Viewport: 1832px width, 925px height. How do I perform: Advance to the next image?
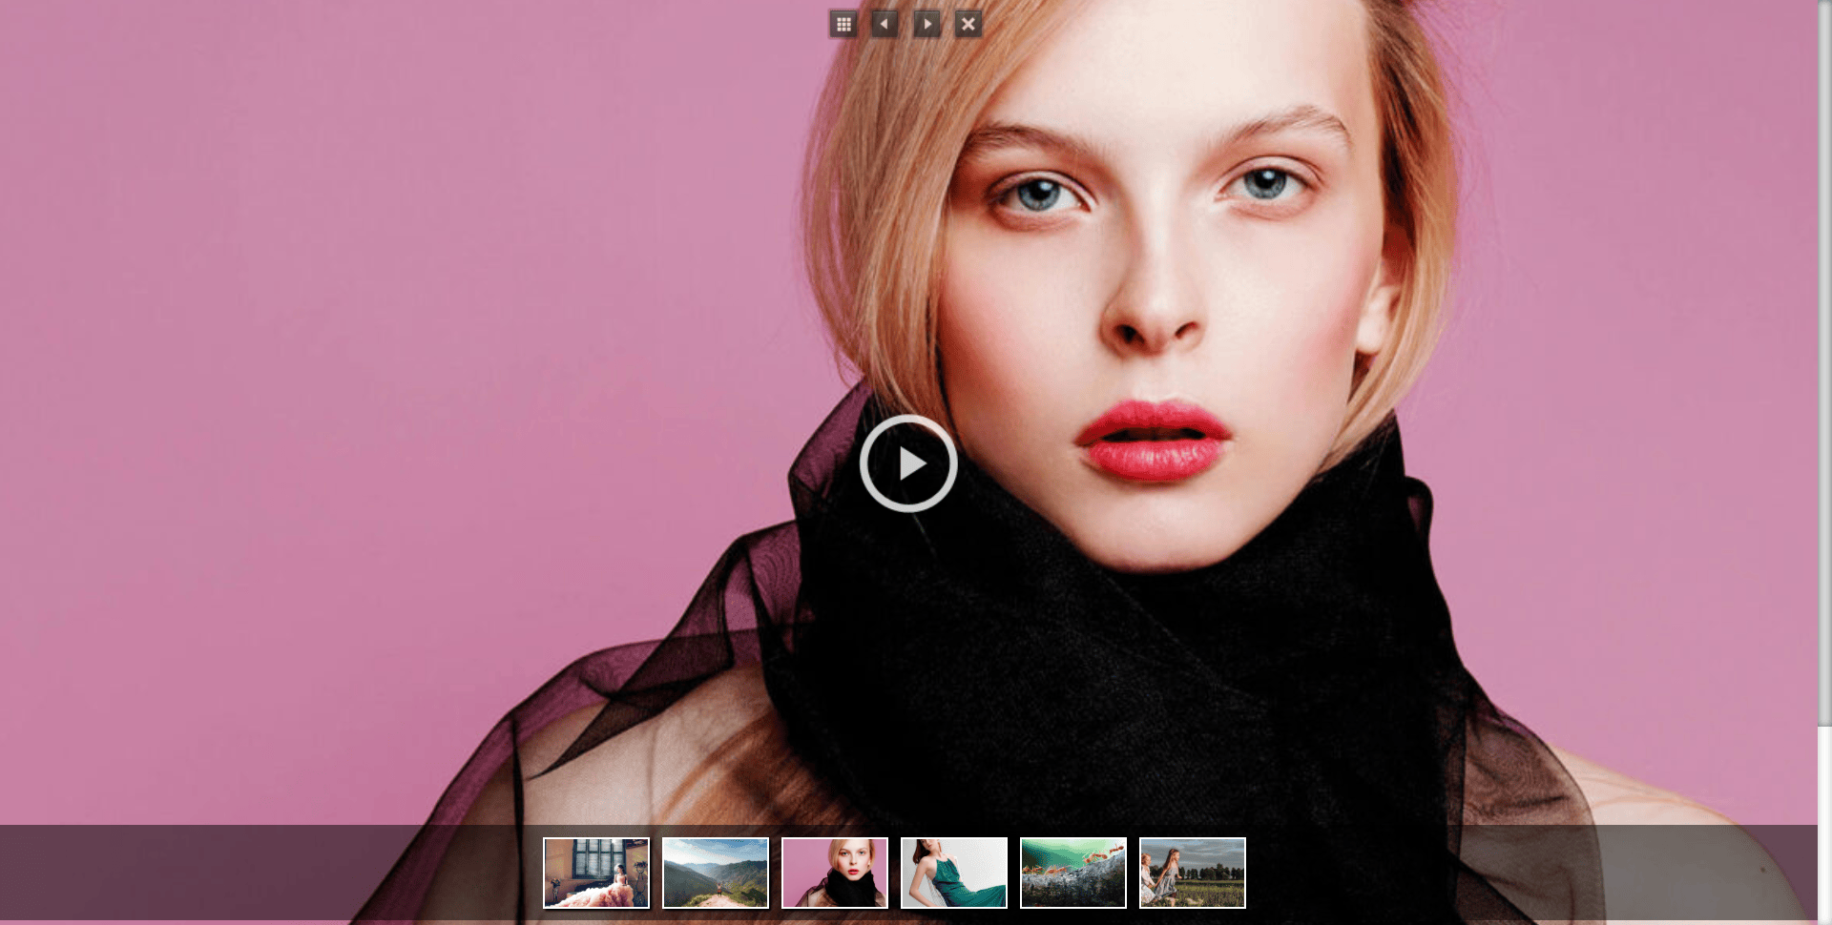[926, 24]
